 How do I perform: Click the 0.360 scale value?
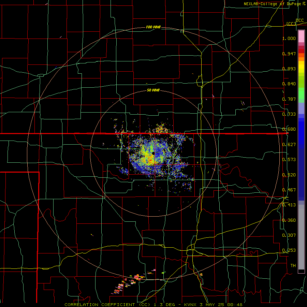pyautogui.click(x=289, y=220)
